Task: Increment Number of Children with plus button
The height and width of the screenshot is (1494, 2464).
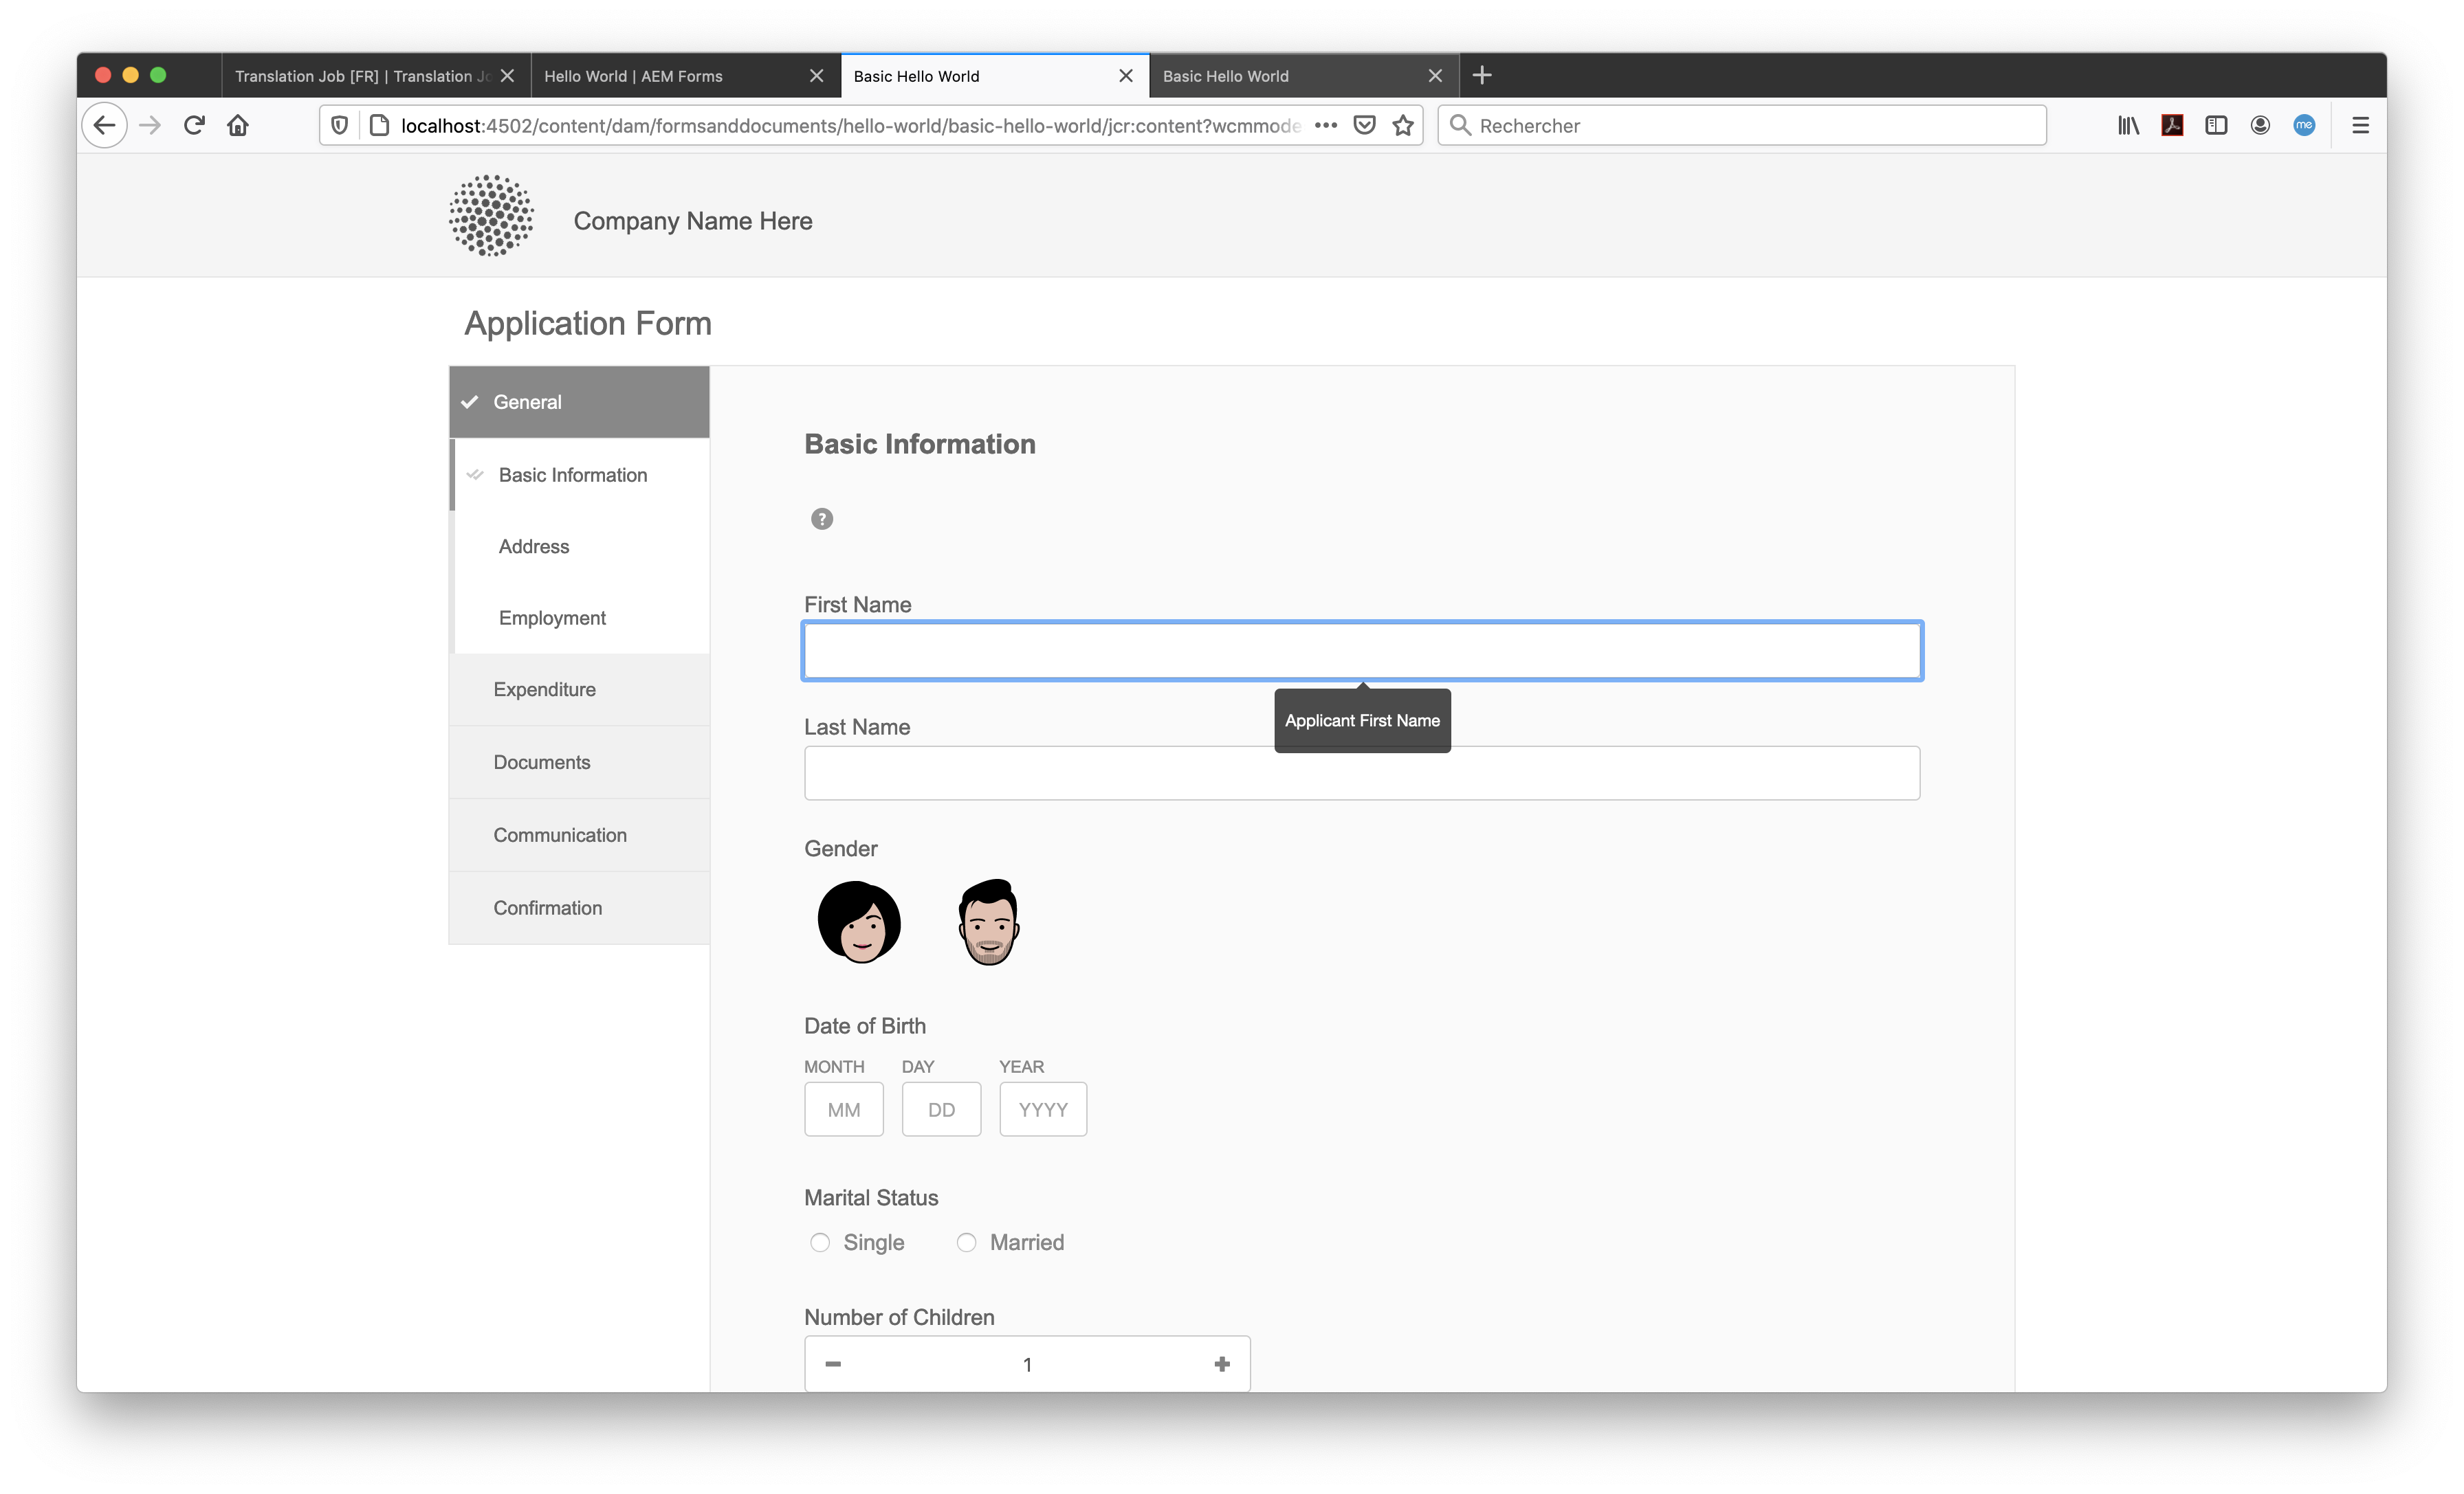Action: point(1221,1363)
